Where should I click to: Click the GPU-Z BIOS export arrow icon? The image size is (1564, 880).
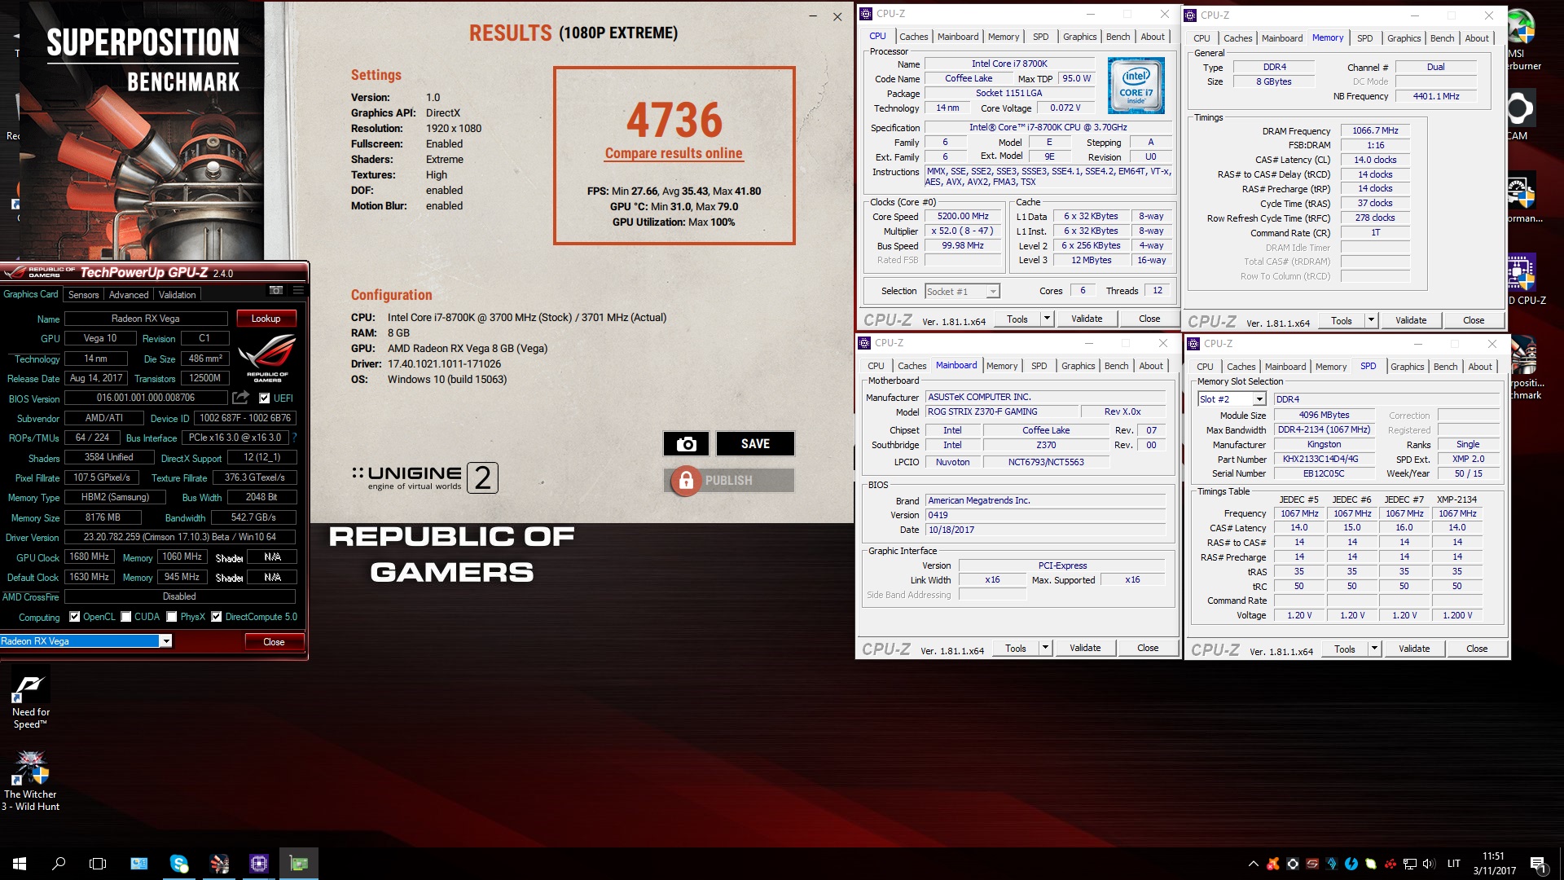click(240, 398)
